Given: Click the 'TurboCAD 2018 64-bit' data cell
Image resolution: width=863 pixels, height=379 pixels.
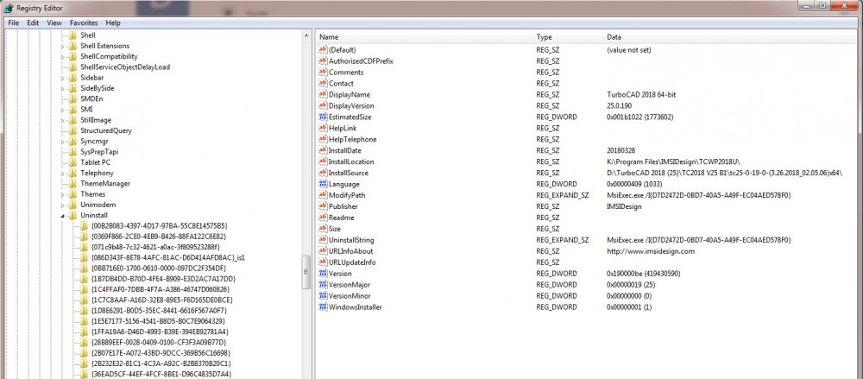Looking at the screenshot, I should (x=641, y=95).
